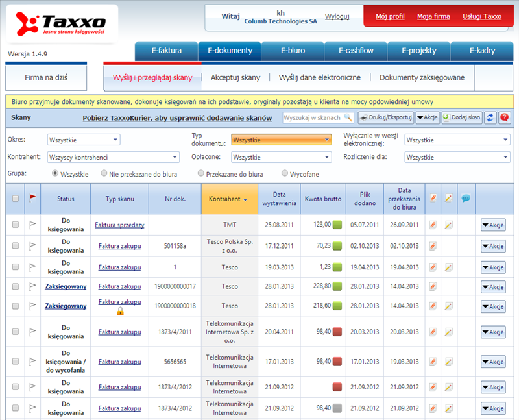The width and height of the screenshot is (519, 420).
Task: Click the note icon for document 5656565
Action: coord(448,362)
